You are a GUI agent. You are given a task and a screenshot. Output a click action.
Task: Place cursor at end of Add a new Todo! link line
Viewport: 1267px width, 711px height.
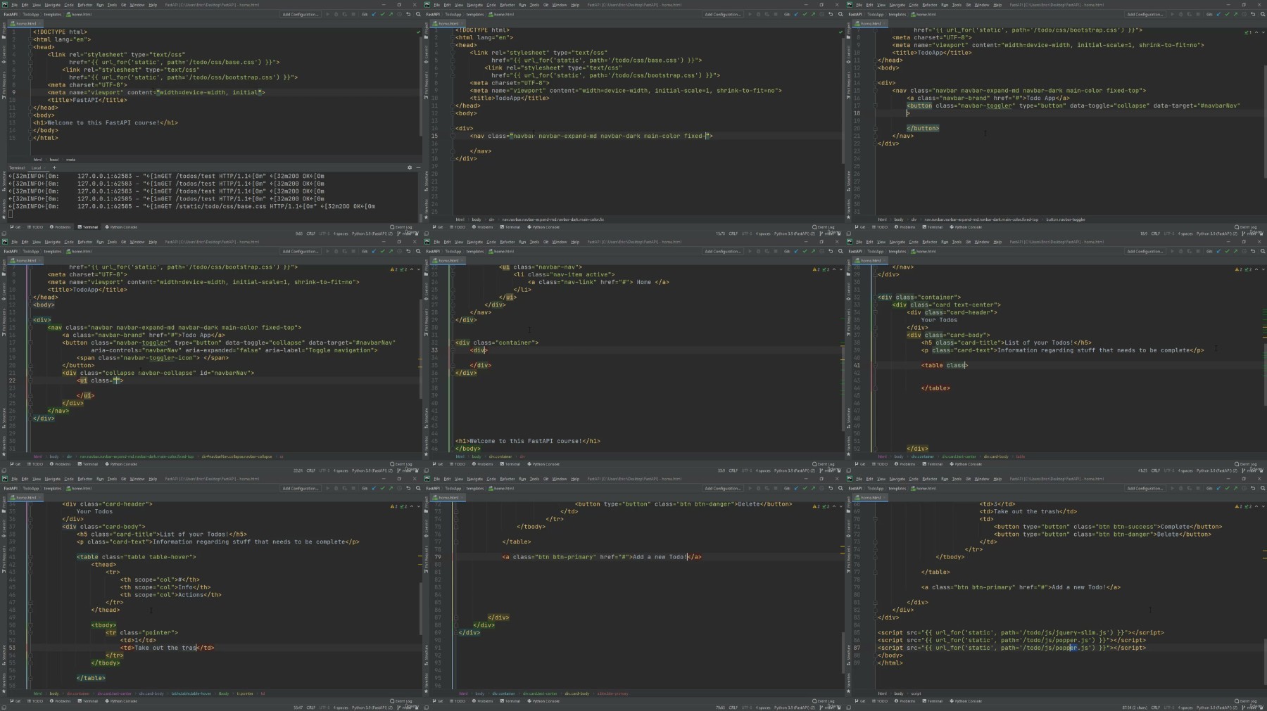(x=702, y=557)
